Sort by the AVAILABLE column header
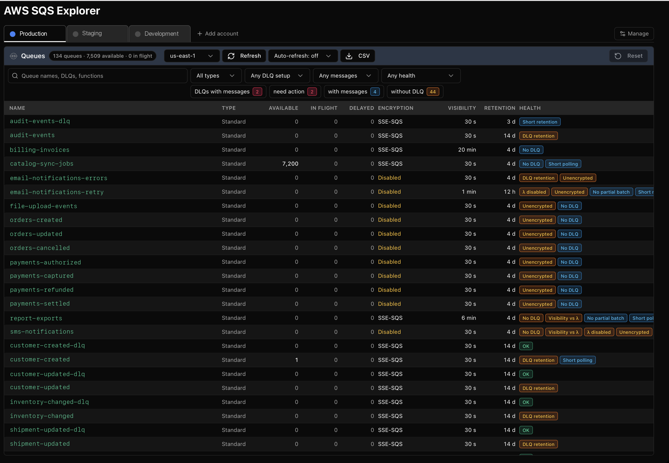Screen dimensions: 669x463 [283, 108]
